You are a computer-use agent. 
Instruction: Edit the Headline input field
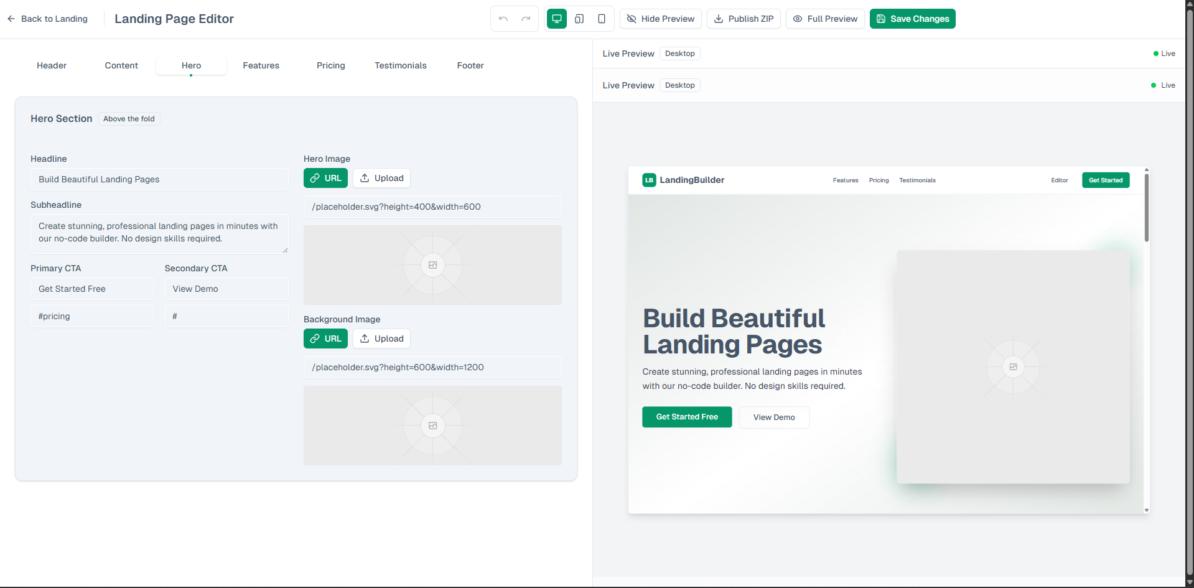pos(159,179)
